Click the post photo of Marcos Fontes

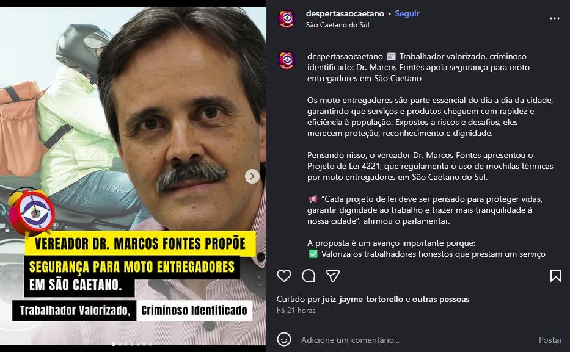[133, 176]
